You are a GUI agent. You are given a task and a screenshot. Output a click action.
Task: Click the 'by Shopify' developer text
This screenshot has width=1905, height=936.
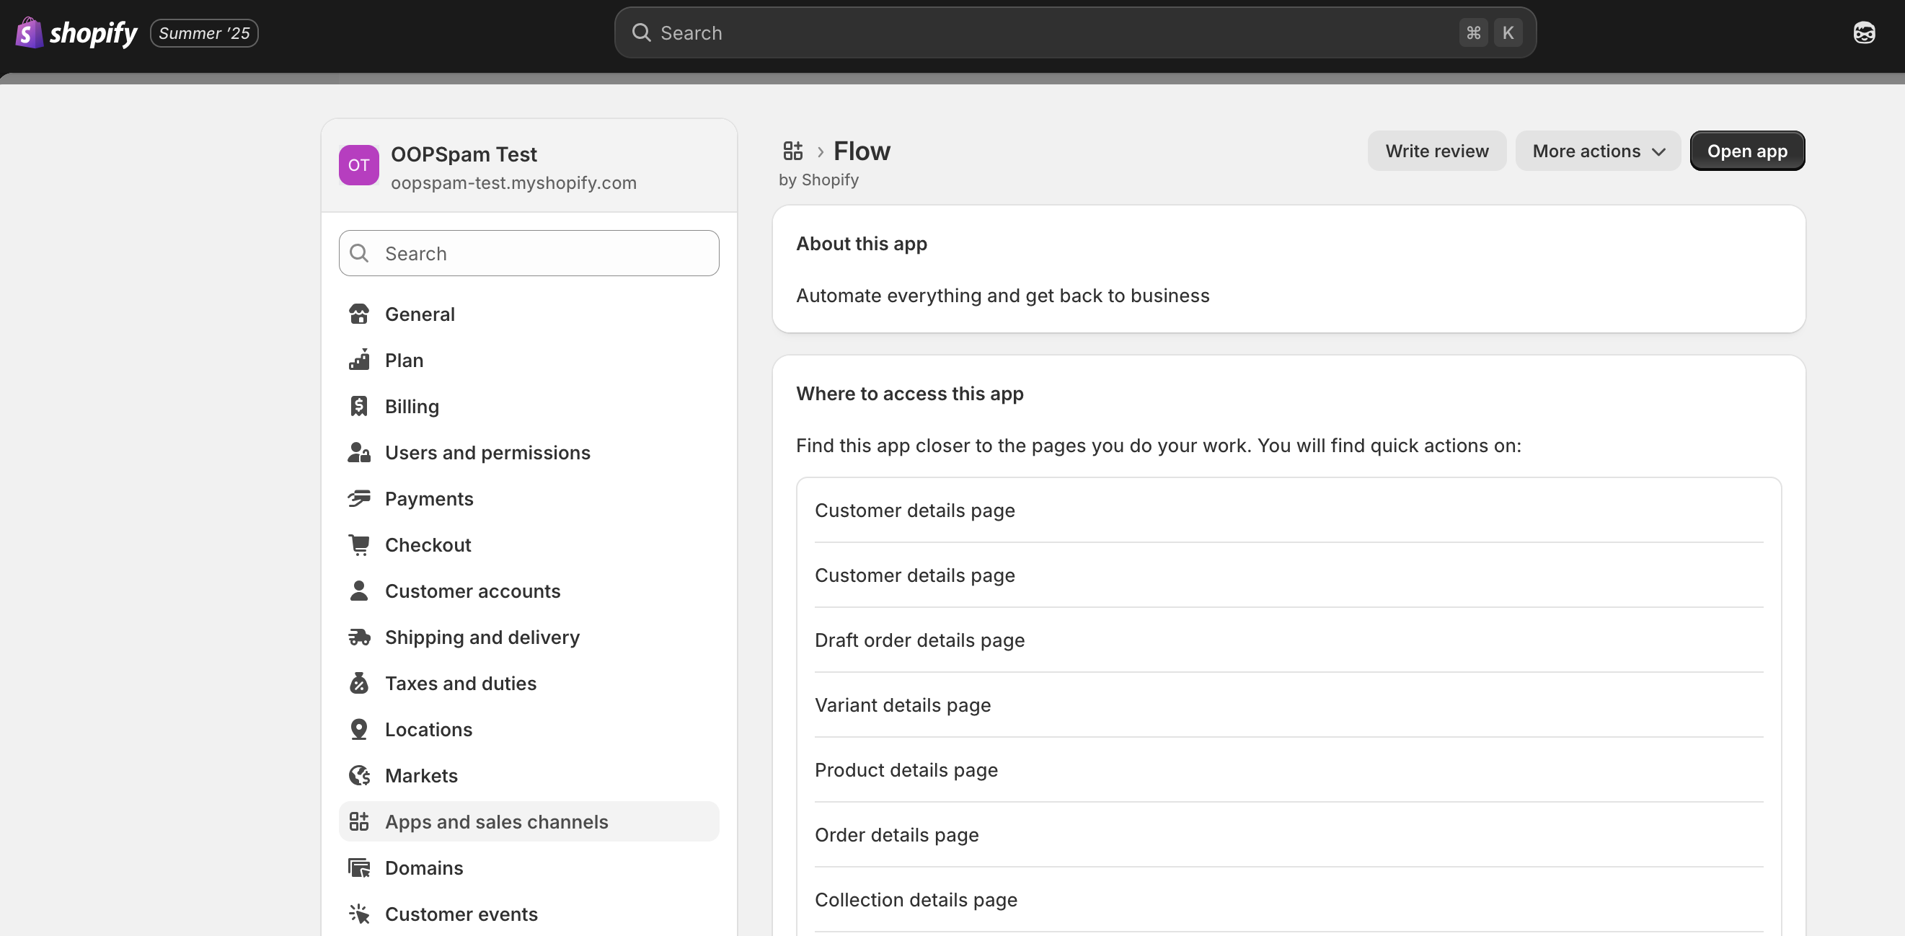point(818,180)
